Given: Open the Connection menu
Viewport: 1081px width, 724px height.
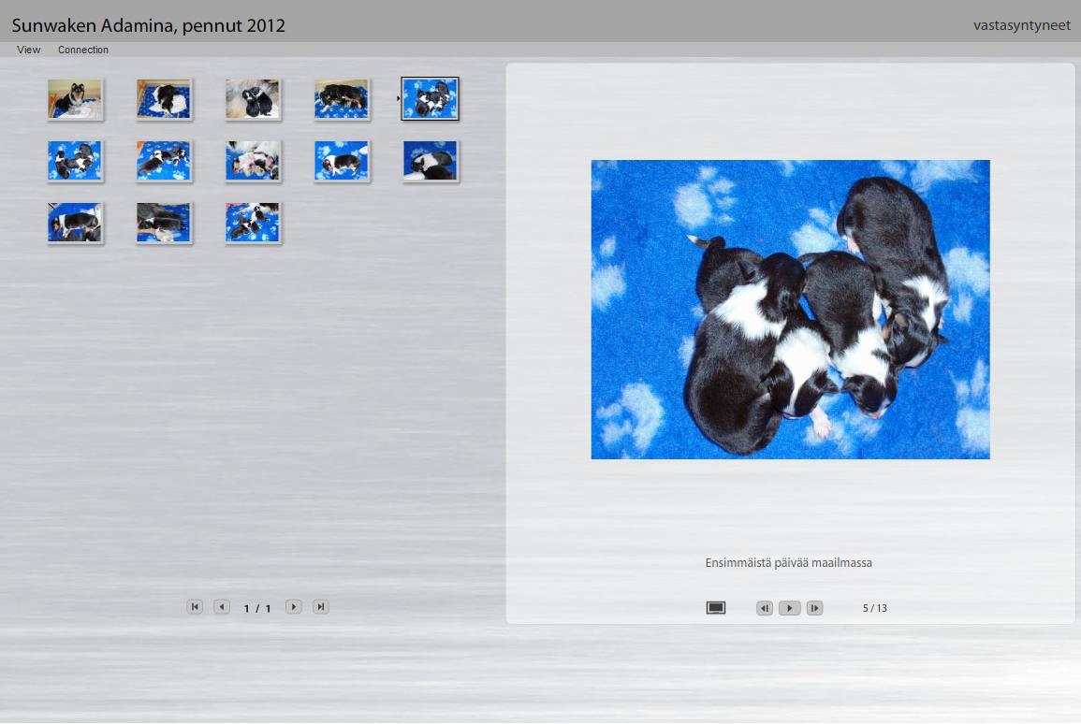Looking at the screenshot, I should (82, 50).
